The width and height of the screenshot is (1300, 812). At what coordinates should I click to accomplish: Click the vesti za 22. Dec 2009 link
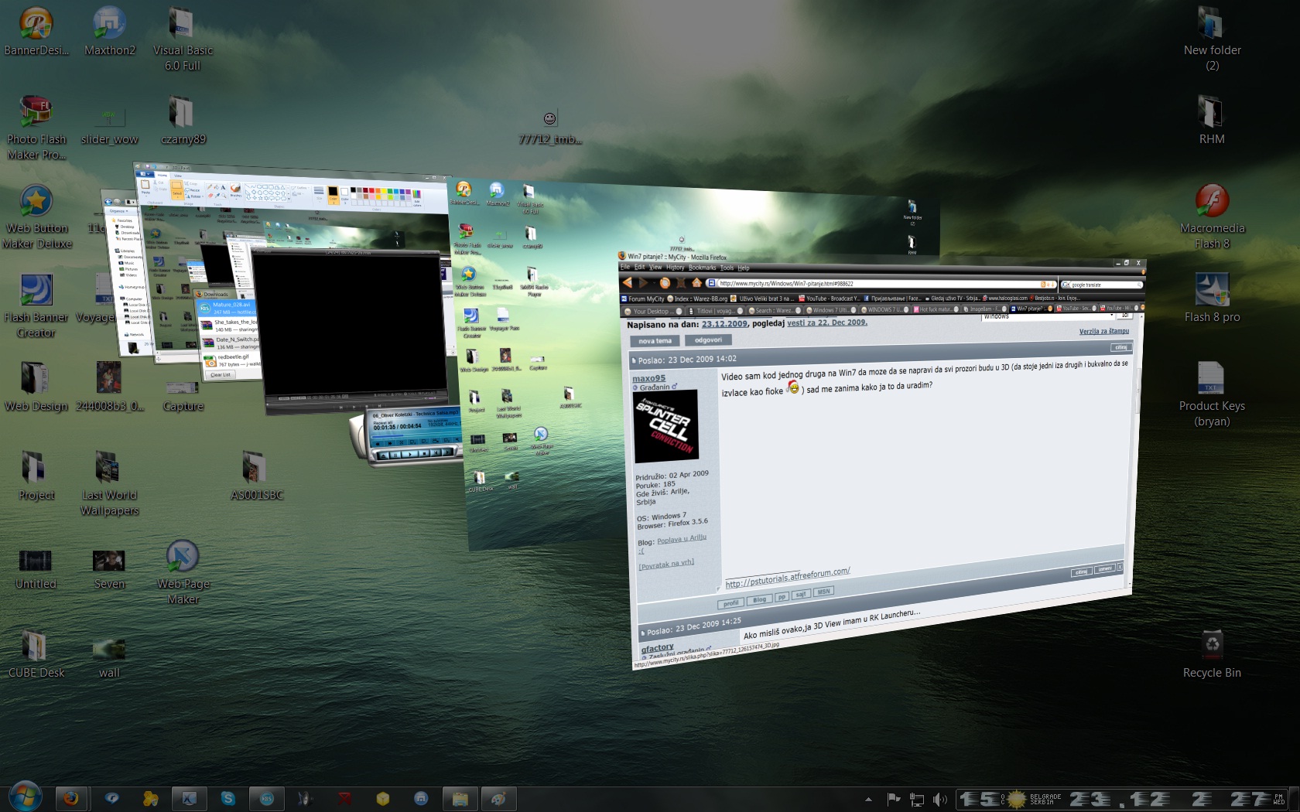pyautogui.click(x=827, y=322)
